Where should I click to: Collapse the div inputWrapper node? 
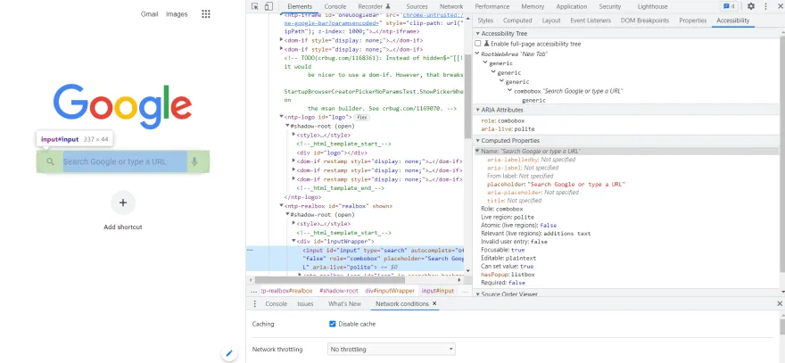pyautogui.click(x=293, y=242)
